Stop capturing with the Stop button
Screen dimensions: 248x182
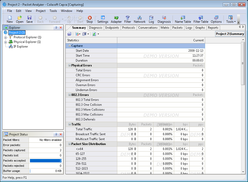(90, 19)
